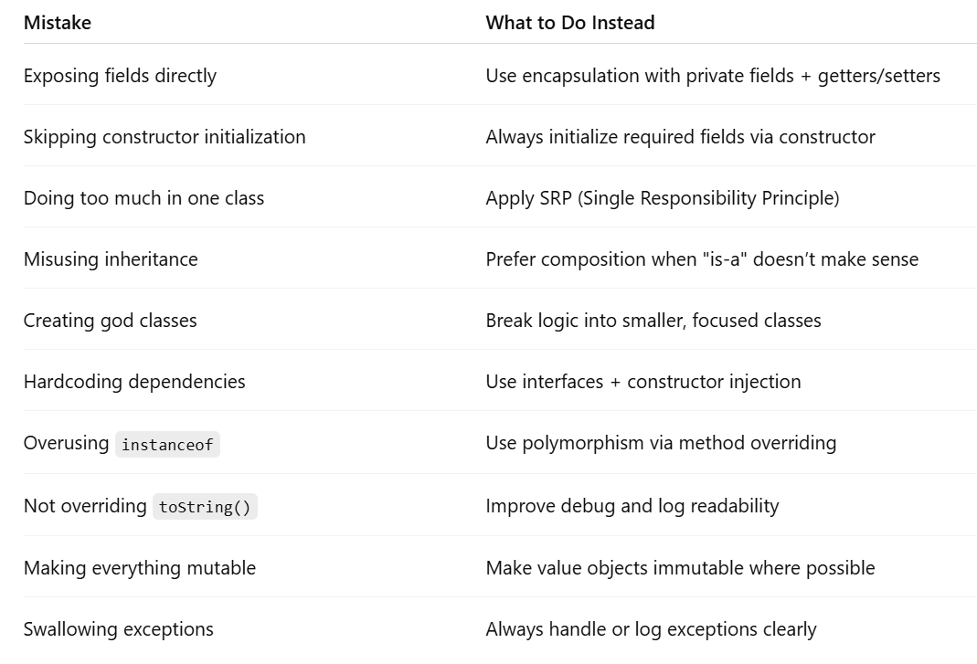Click the encapsulation with private fields text
Viewport: 977px width, 664px height.
[x=712, y=76]
